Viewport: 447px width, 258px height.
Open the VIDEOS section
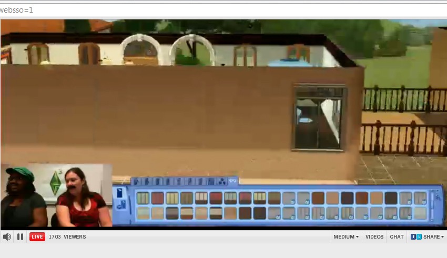374,236
